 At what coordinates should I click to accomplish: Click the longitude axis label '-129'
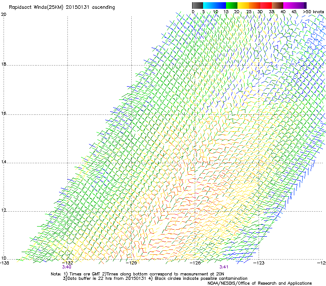131,263
